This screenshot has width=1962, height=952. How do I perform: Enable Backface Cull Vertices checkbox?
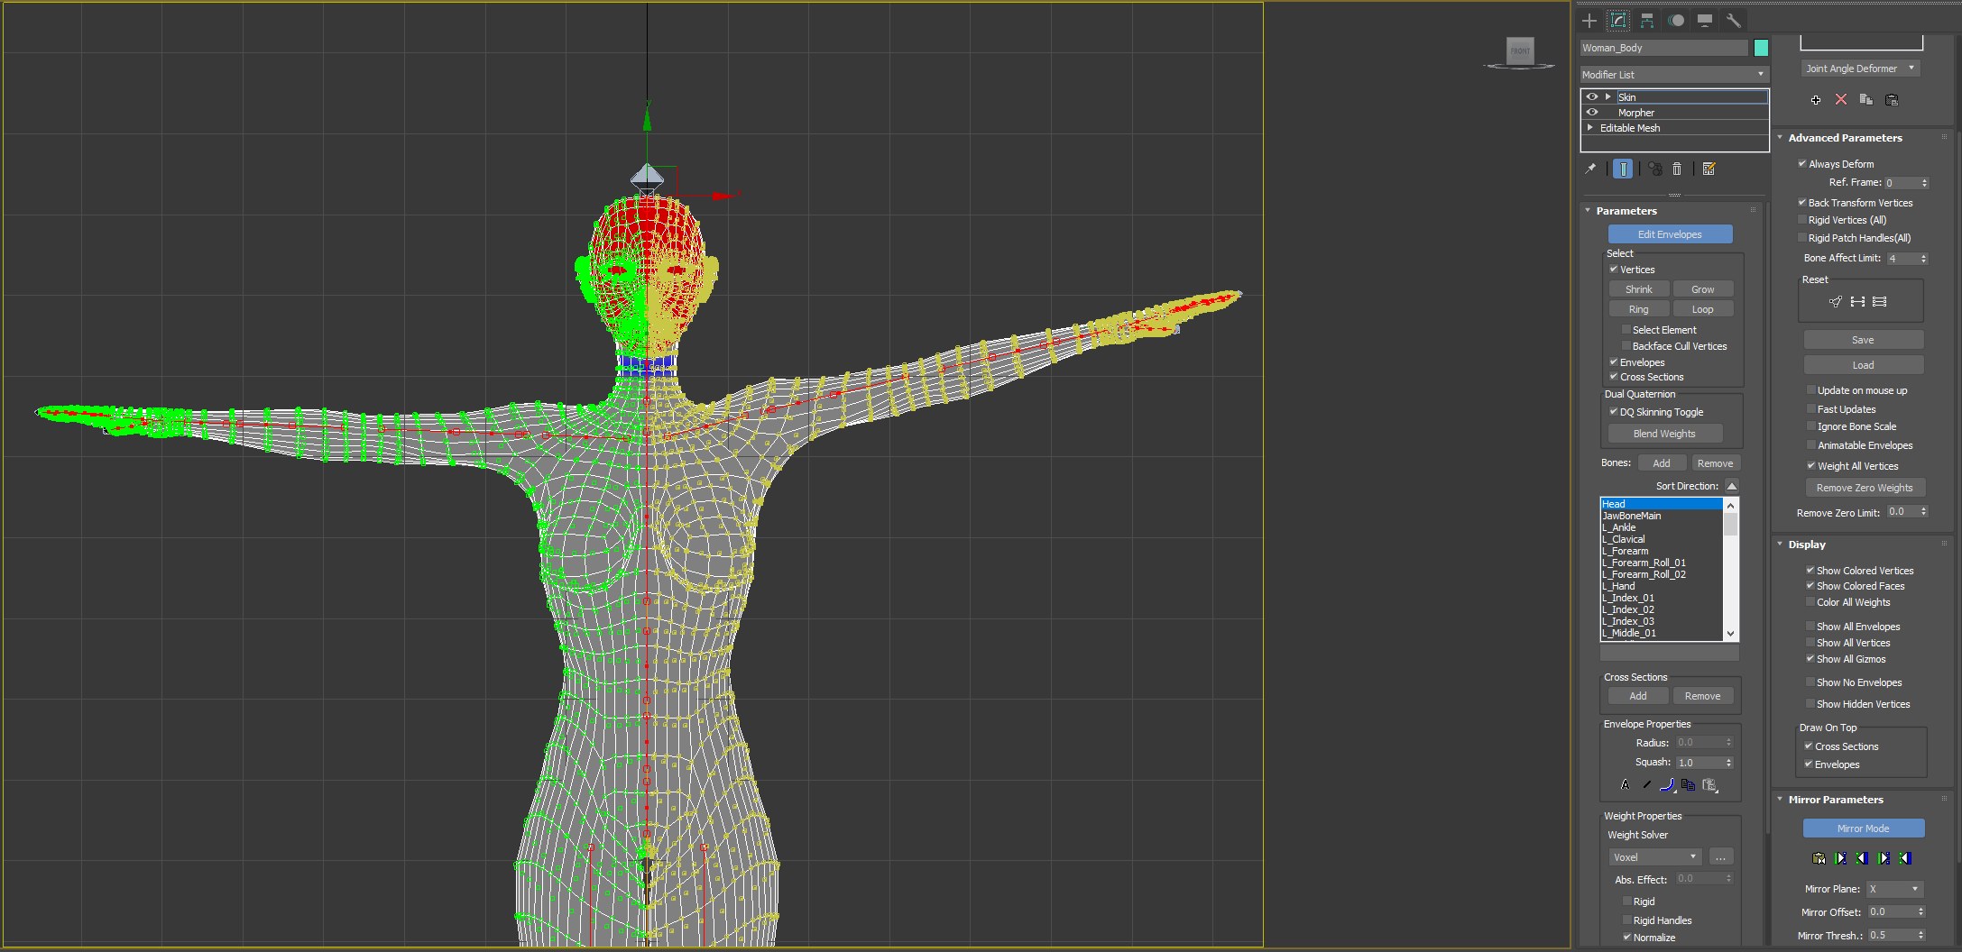coord(1626,346)
